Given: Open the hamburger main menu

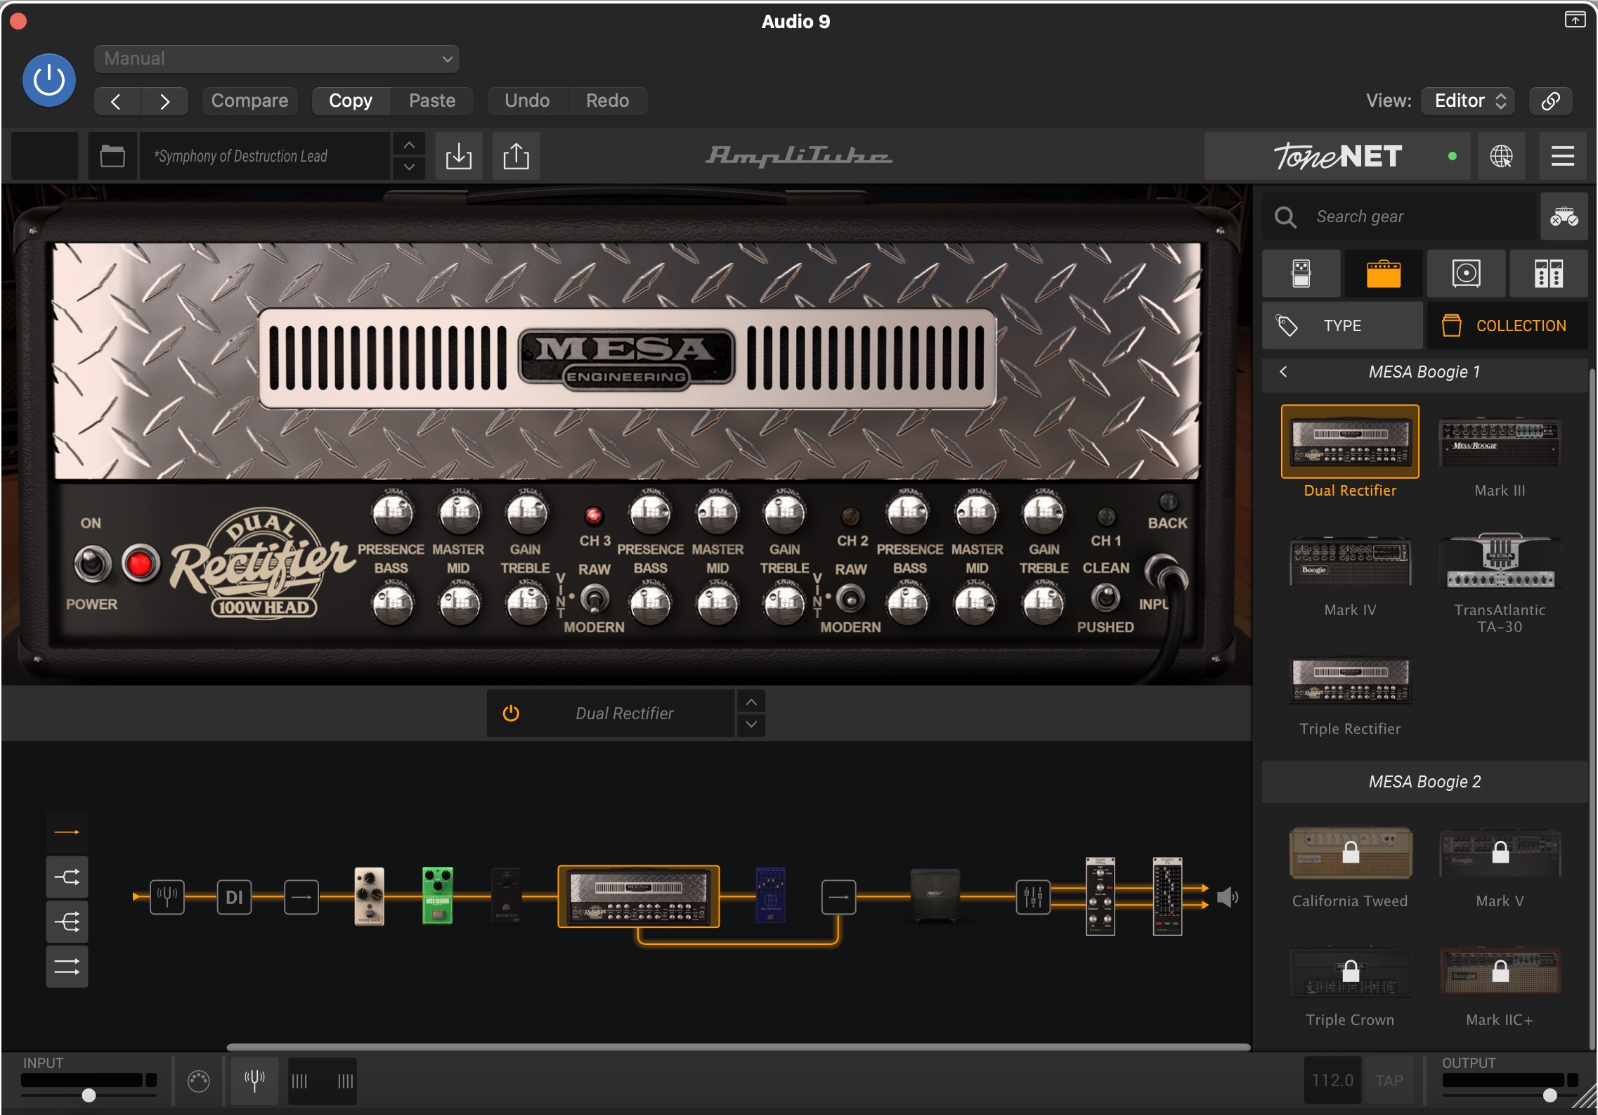Looking at the screenshot, I should click(x=1562, y=156).
